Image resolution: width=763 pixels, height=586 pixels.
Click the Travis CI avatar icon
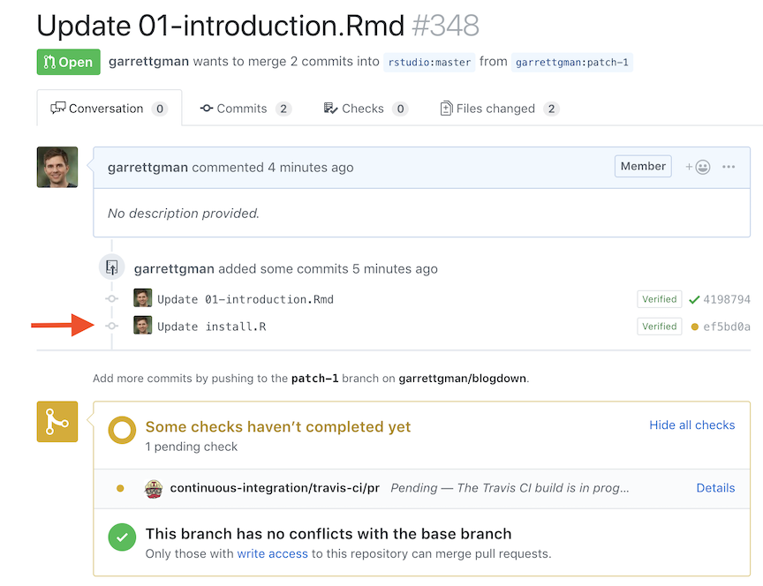(154, 488)
